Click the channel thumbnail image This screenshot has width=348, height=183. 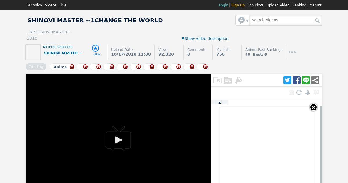point(33,52)
